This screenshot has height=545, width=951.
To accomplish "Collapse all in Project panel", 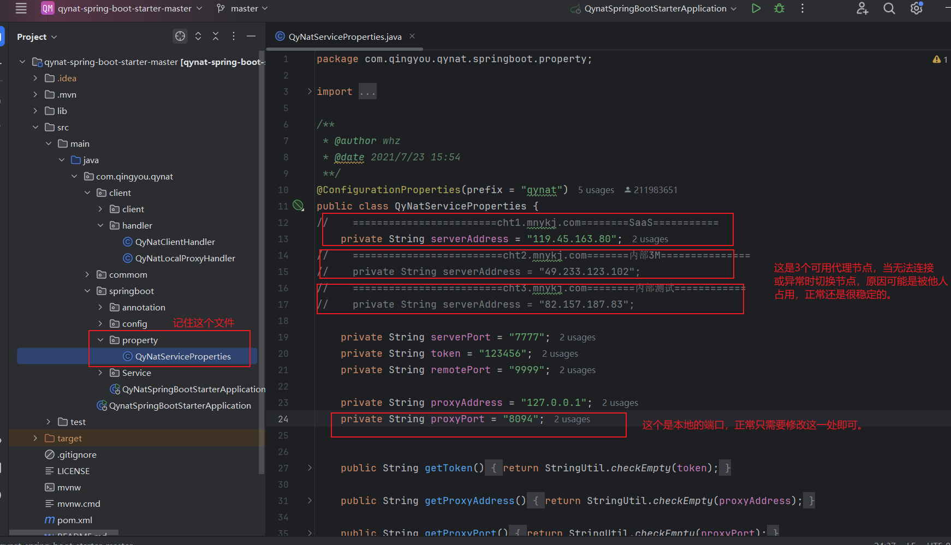I will (x=216, y=37).
